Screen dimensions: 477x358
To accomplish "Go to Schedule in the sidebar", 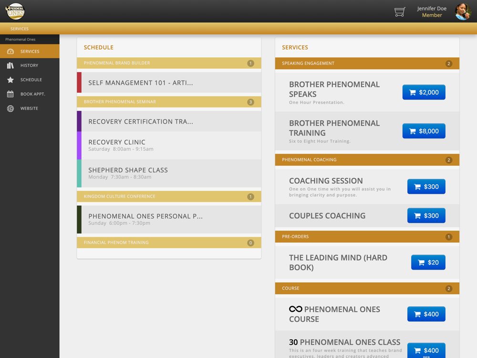I will [30, 80].
